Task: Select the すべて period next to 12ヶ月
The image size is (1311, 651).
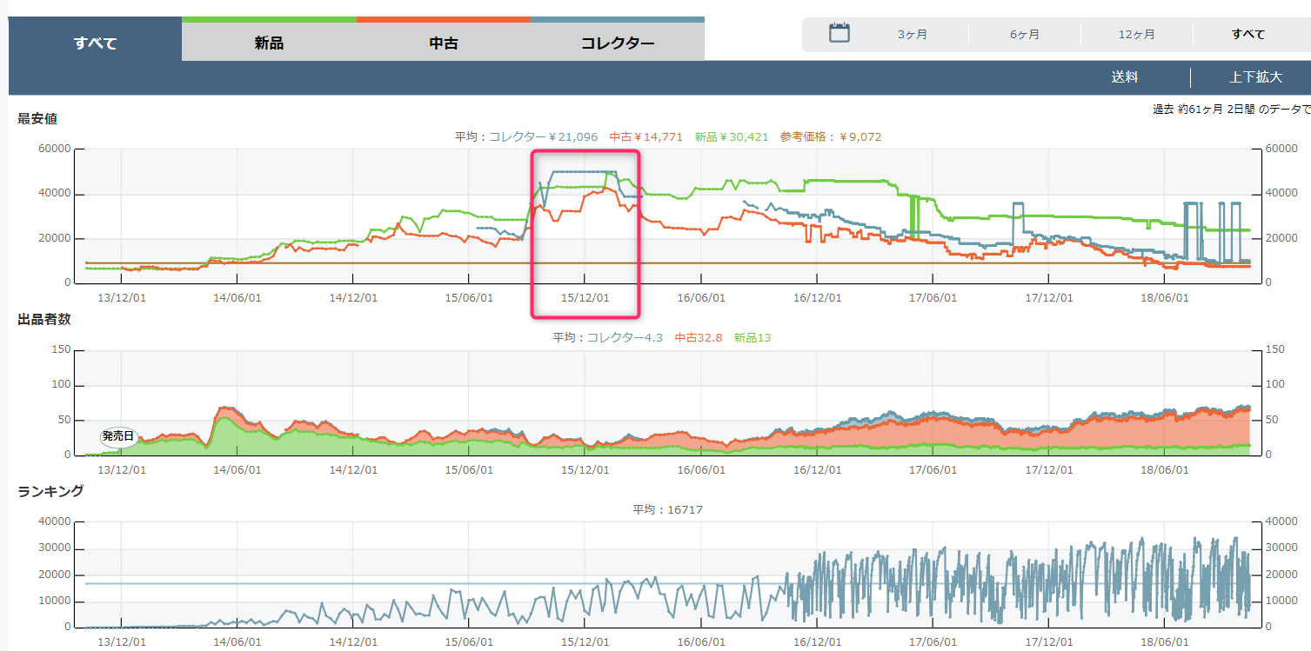Action: coord(1248,35)
